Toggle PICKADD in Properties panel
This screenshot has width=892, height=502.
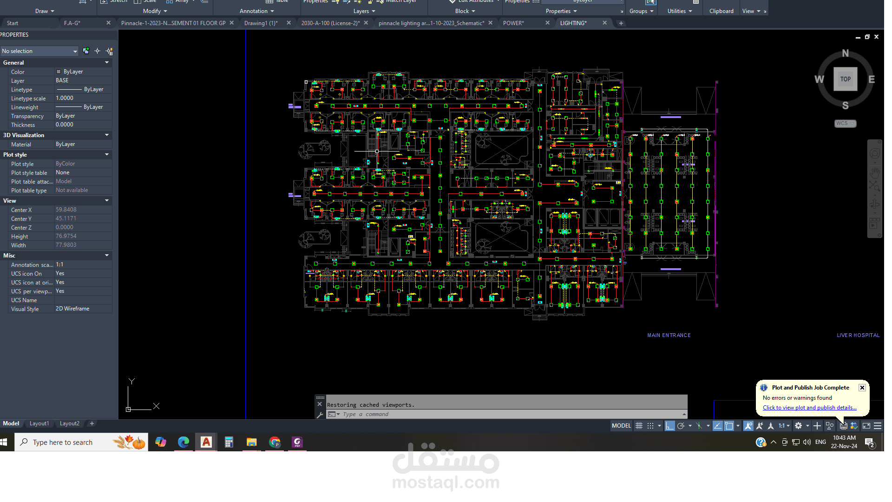(x=86, y=51)
